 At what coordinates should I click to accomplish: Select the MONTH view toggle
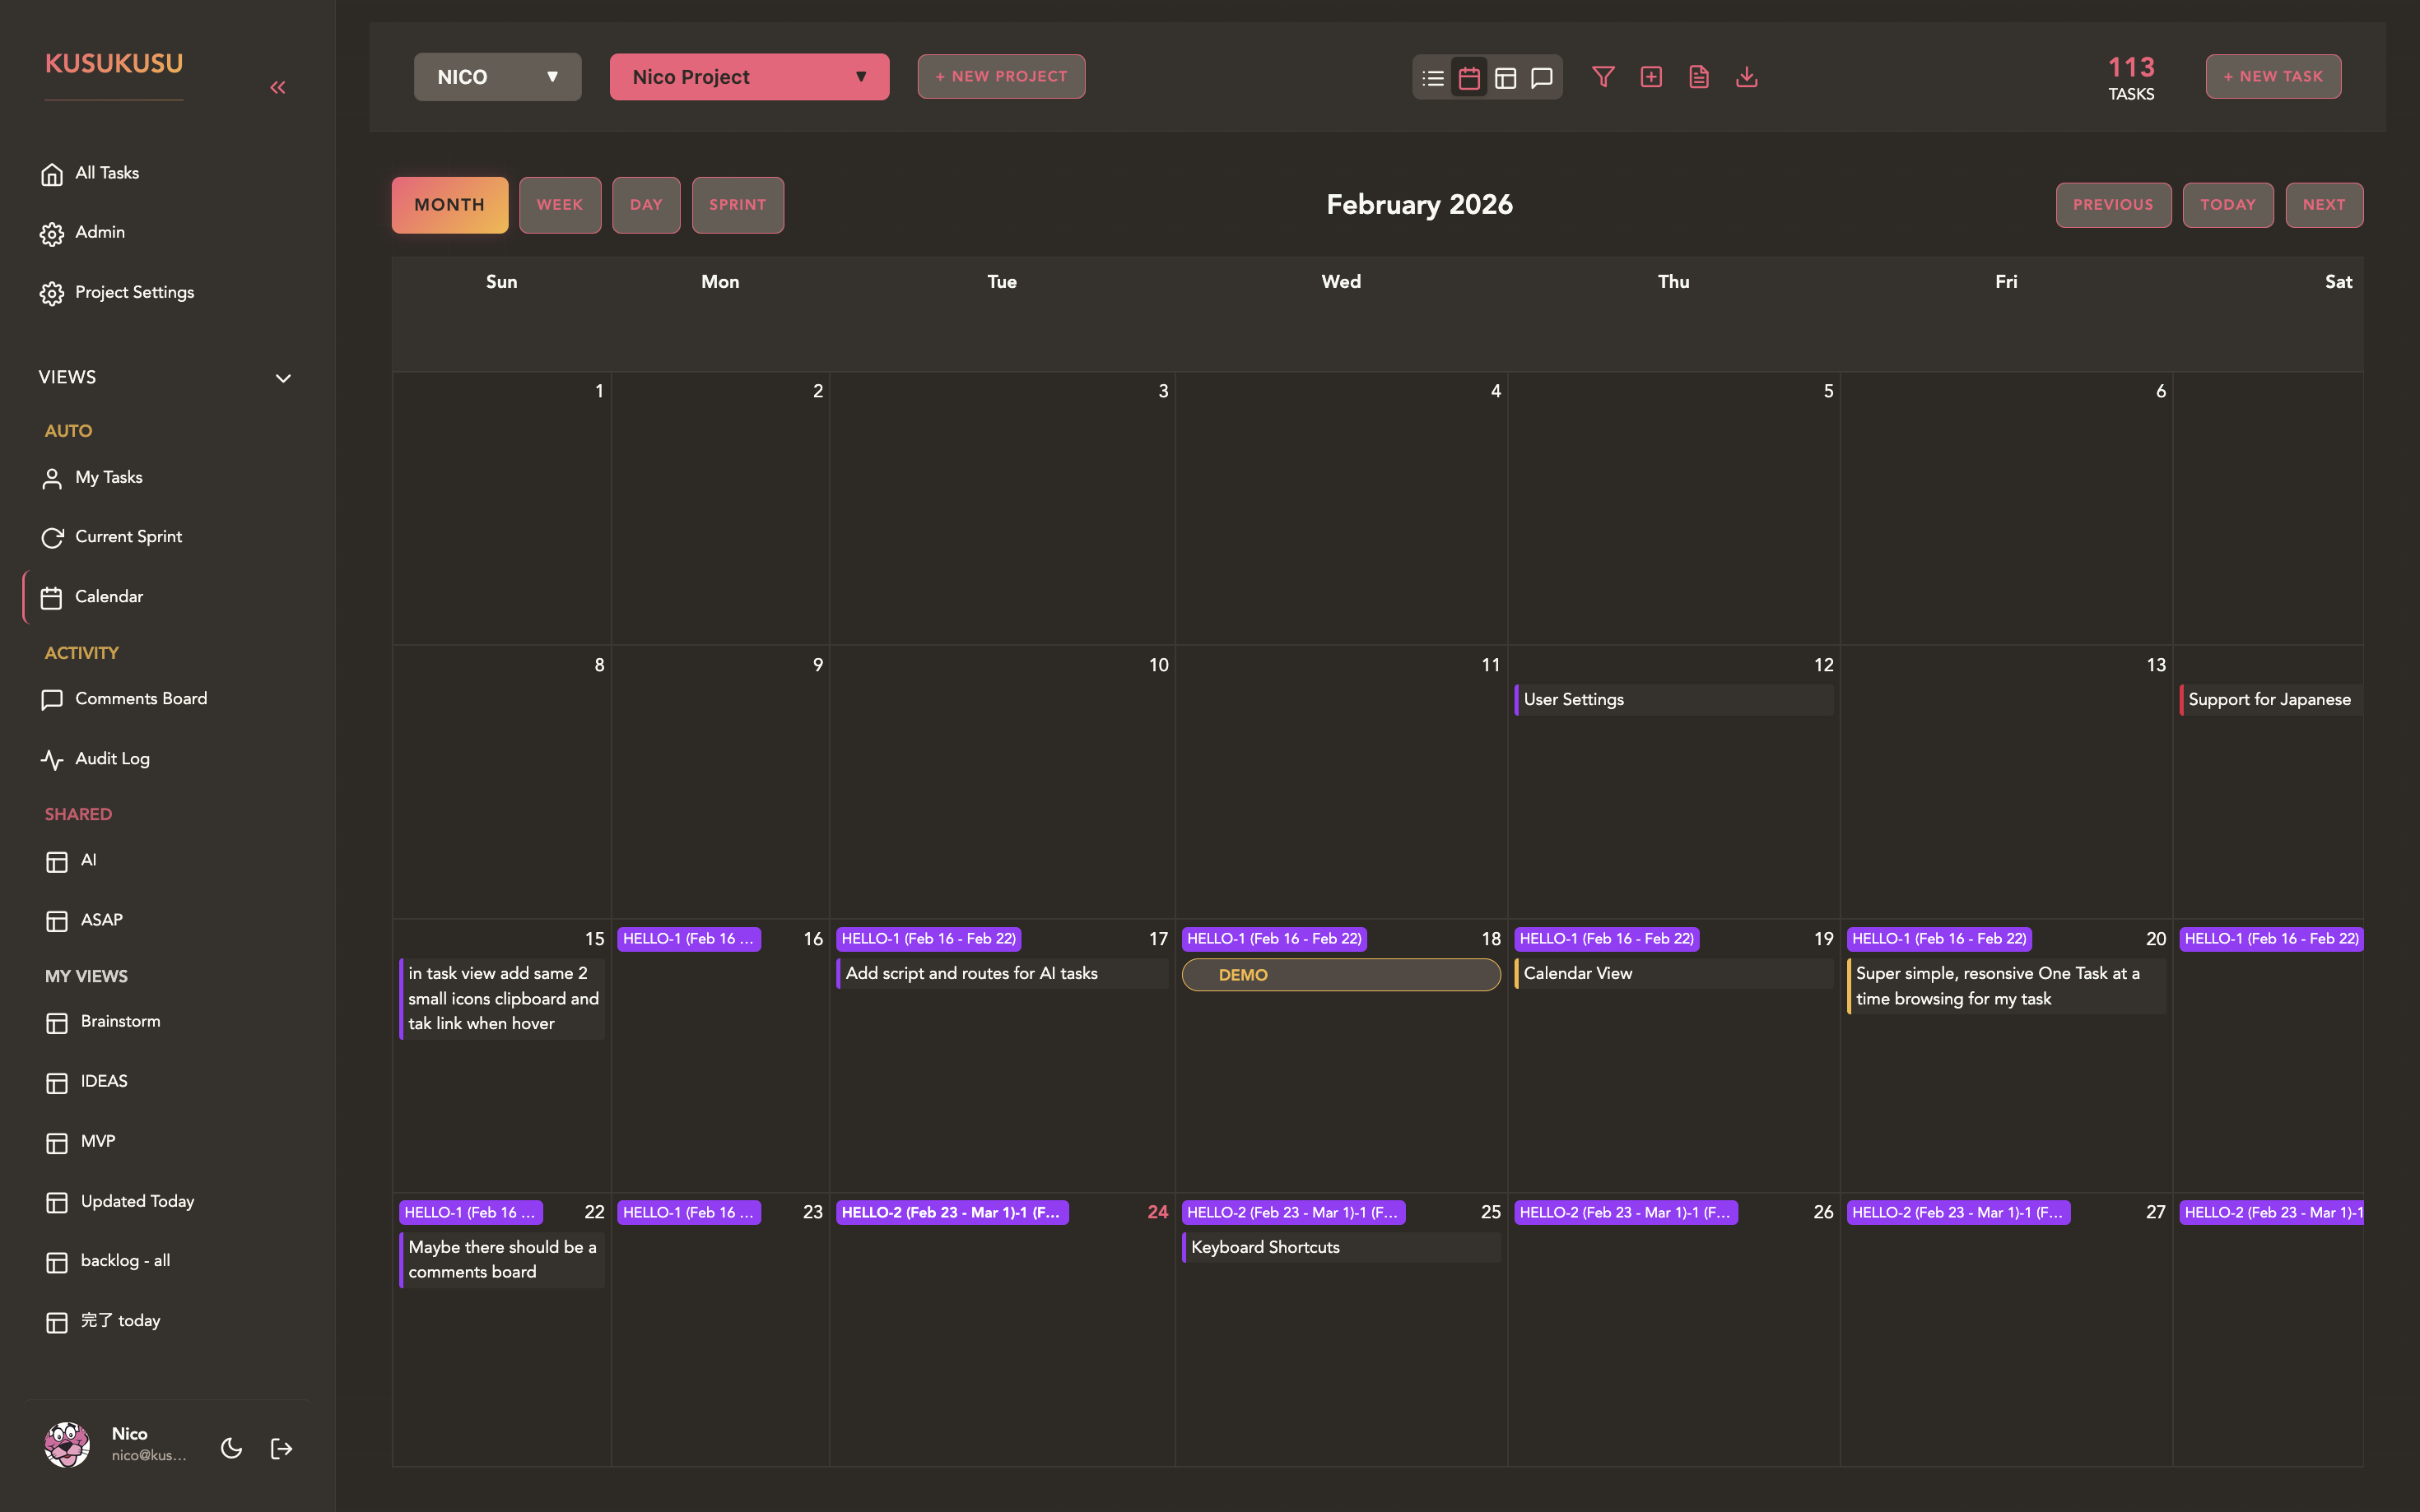[449, 204]
